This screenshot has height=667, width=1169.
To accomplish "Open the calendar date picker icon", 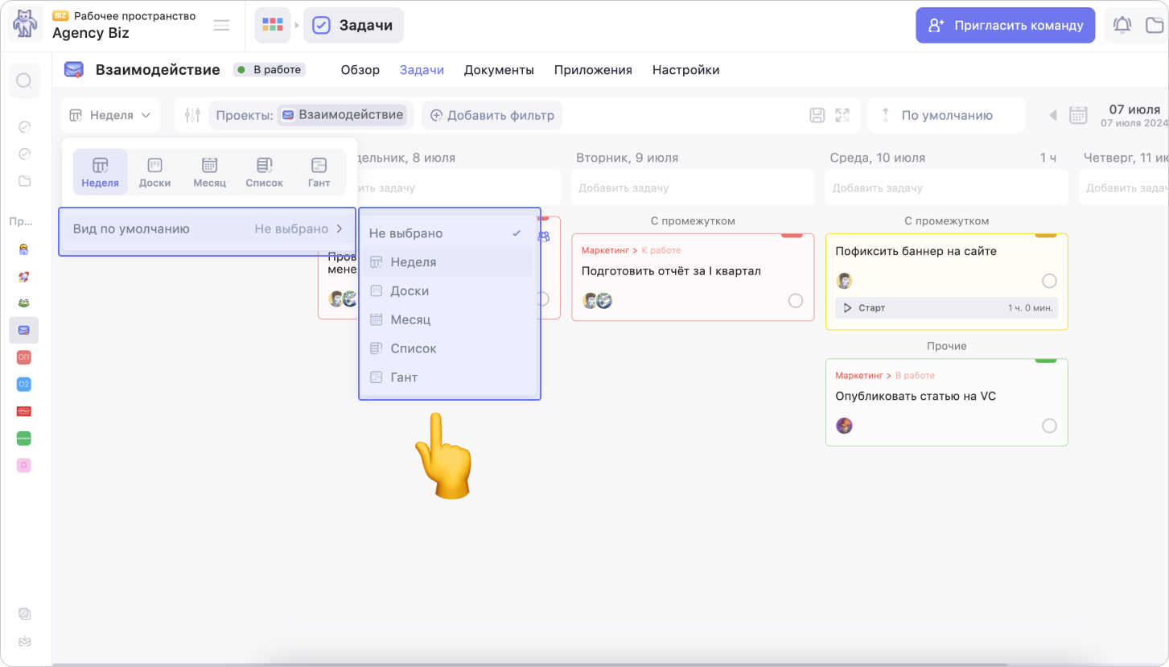I will click(1078, 115).
